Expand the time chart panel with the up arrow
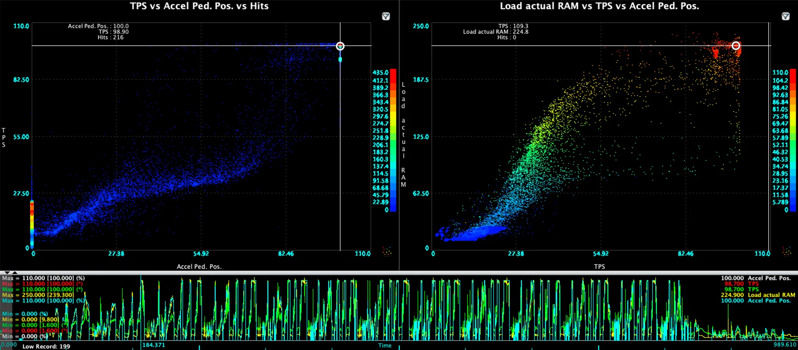The height and width of the screenshot is (350, 798). point(14,273)
